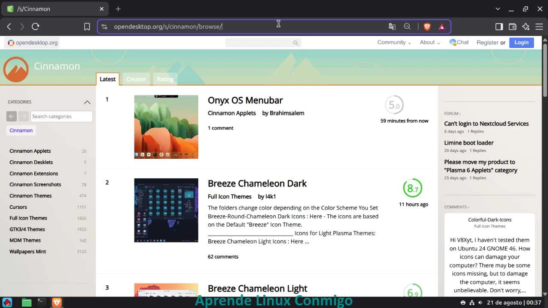Close the /s/Cinnamon tab
The width and height of the screenshot is (548, 308).
click(x=102, y=9)
